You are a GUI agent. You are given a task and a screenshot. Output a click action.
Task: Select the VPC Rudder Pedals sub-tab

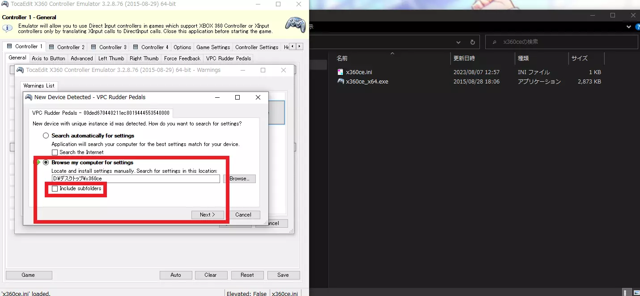coord(229,58)
